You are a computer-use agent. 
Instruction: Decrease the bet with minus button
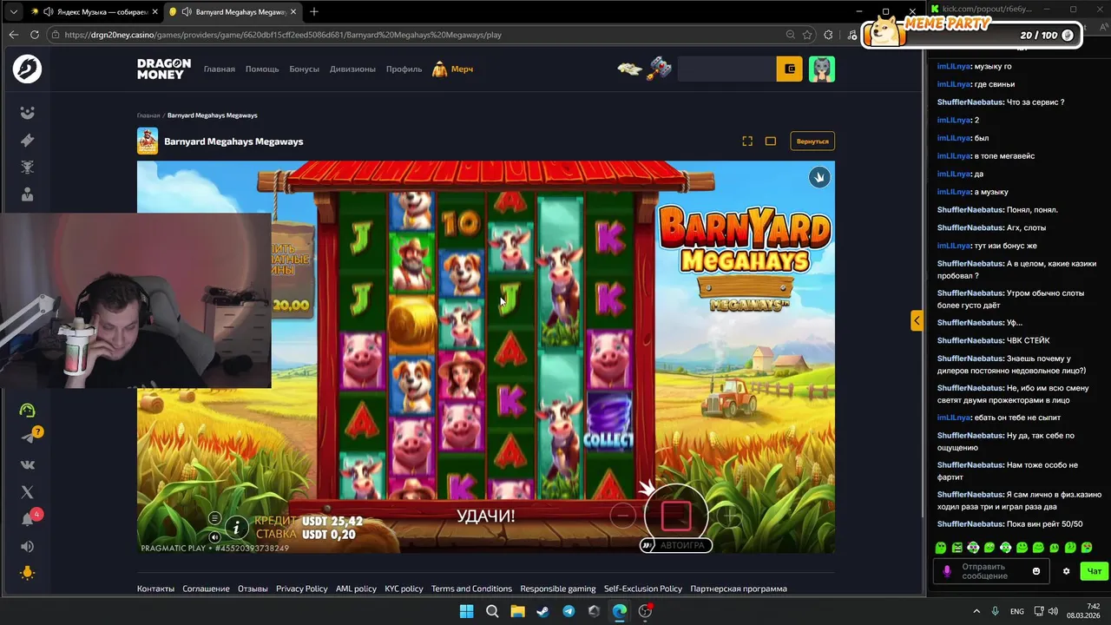point(622,516)
